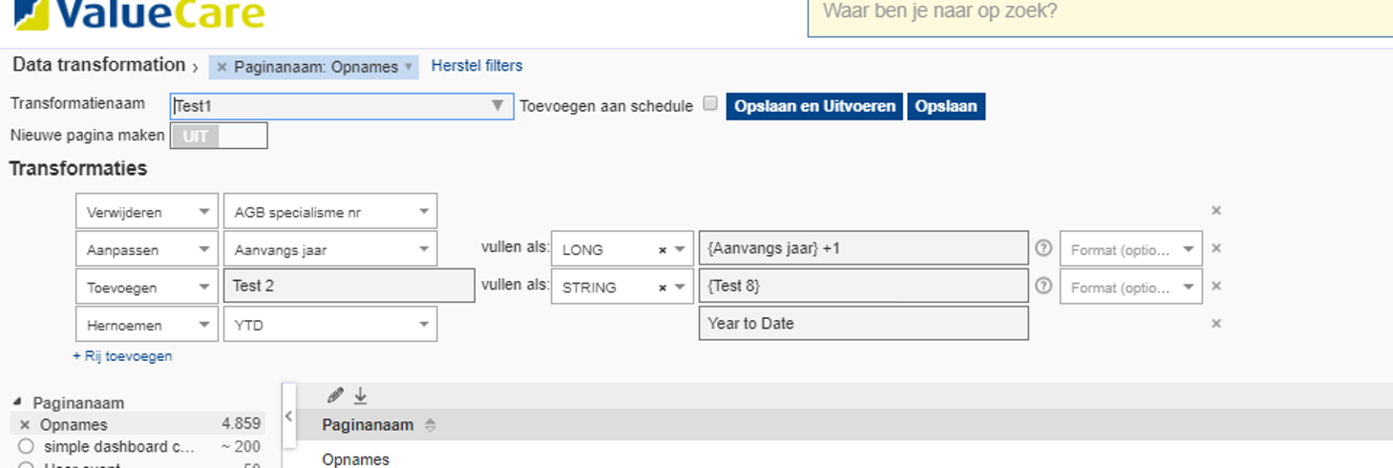Remove the Verwijderen transformation row
Image resolution: width=1393 pixels, height=468 pixels.
[1215, 210]
